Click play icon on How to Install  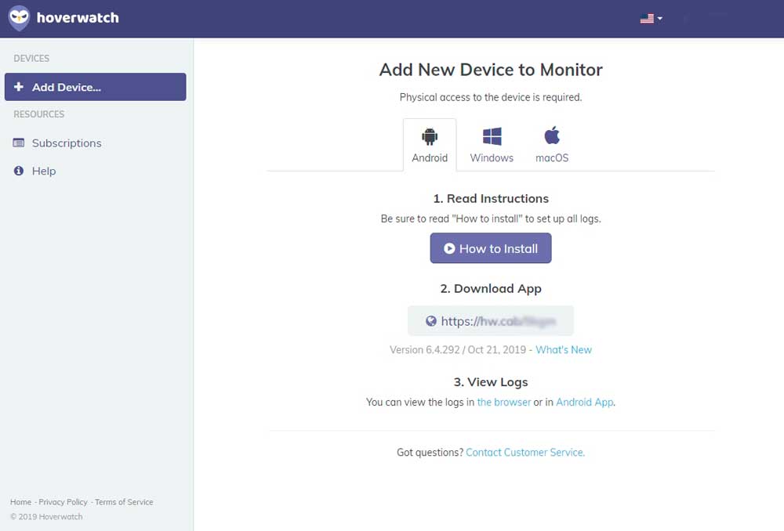pos(449,248)
